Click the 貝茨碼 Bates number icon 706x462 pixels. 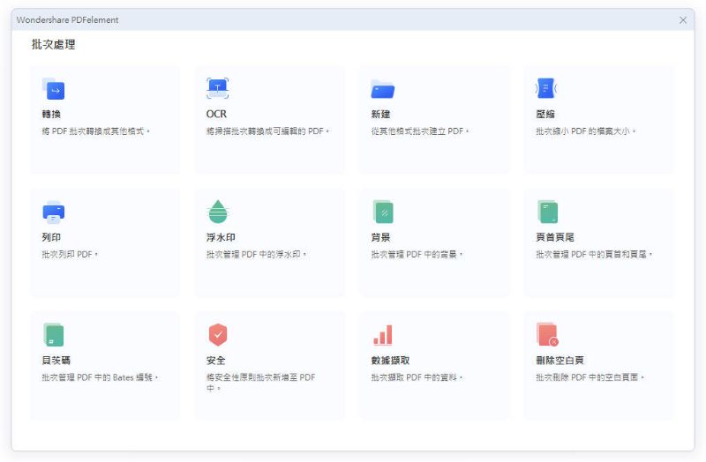click(x=53, y=335)
